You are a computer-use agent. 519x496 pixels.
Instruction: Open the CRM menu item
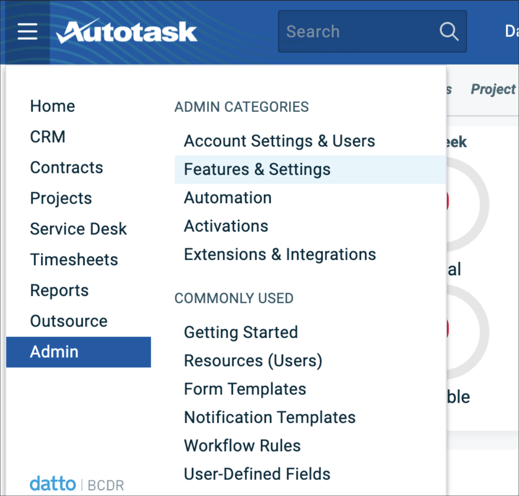(x=48, y=137)
